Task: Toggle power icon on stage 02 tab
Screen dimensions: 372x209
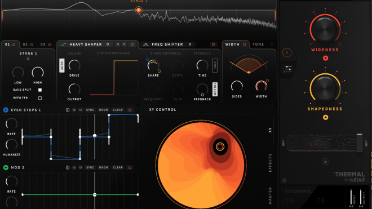Action: [x=32, y=45]
